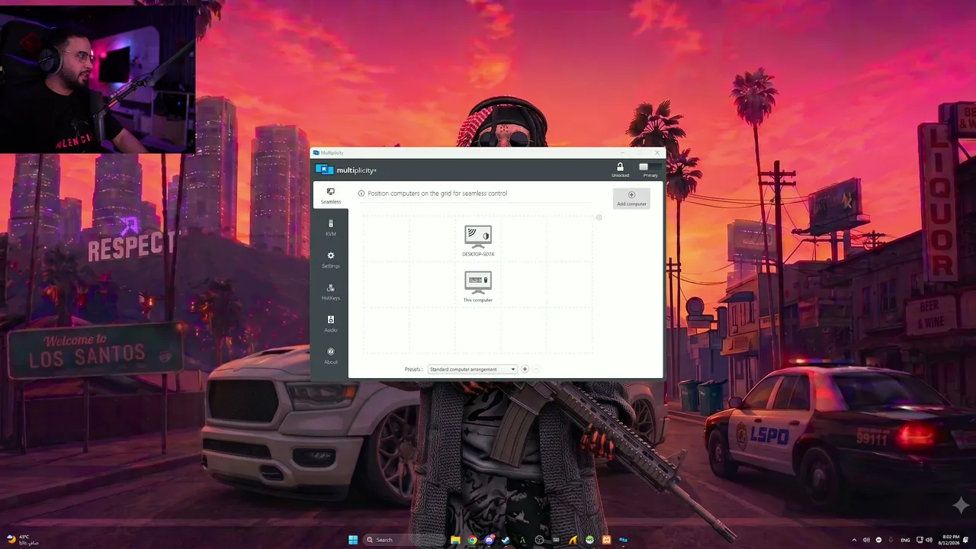Screen dimensions: 976x549
Task: Minimize the Multiplicity window
Action: [622, 152]
